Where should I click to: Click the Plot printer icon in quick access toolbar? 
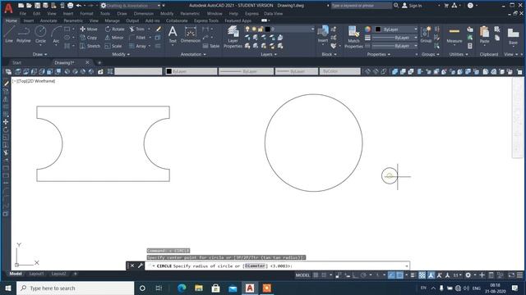point(70,6)
